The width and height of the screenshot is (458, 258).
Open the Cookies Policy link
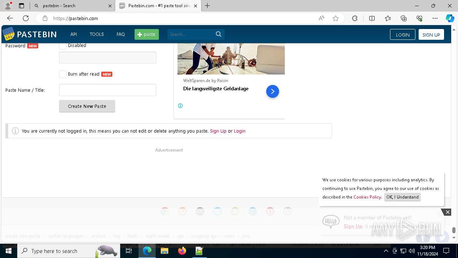367,197
